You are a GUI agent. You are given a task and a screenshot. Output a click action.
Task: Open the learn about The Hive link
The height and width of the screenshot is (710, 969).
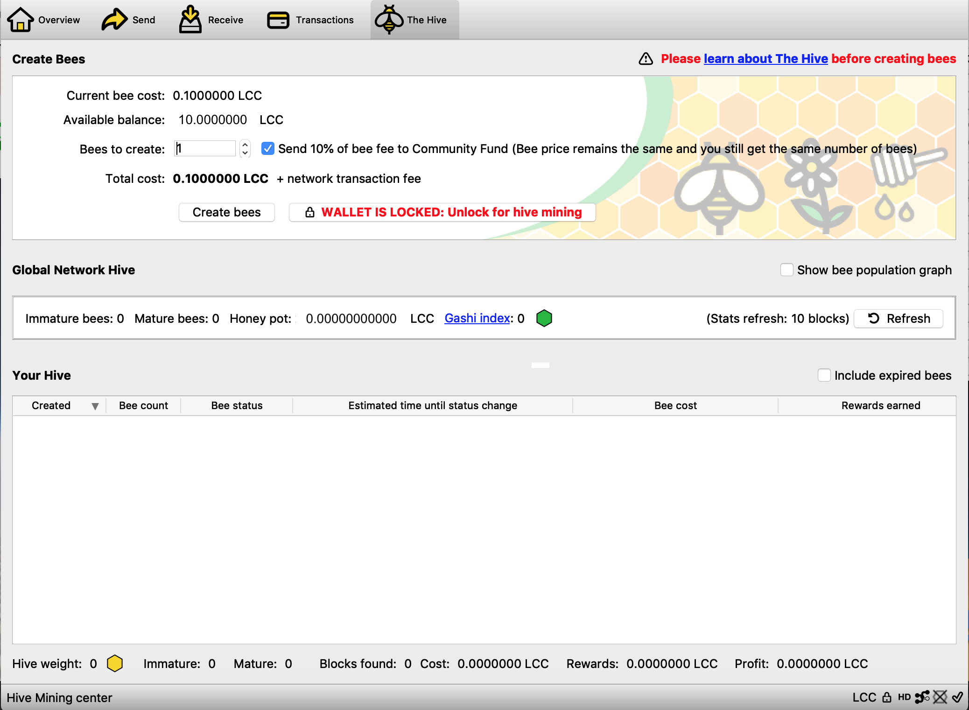point(766,59)
